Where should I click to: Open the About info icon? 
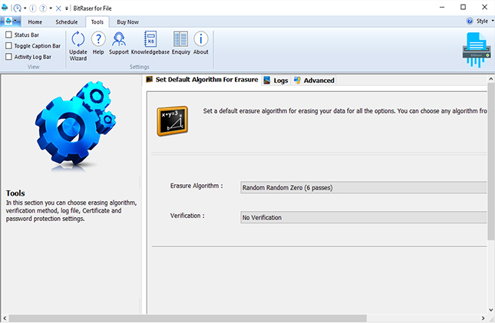(x=201, y=43)
